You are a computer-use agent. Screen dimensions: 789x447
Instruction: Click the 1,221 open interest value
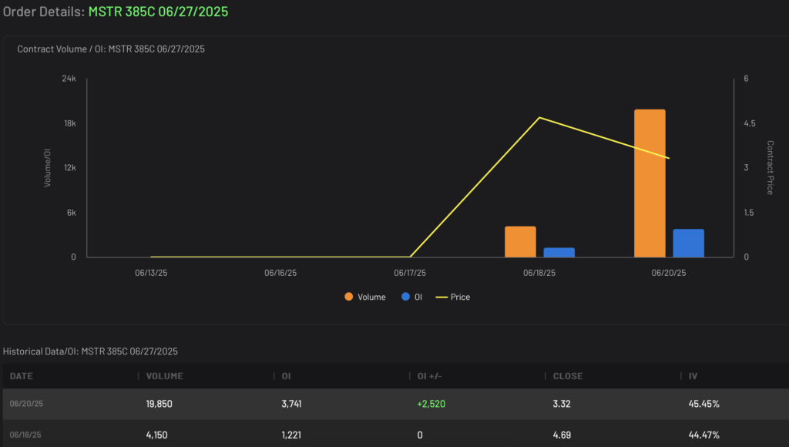click(291, 435)
